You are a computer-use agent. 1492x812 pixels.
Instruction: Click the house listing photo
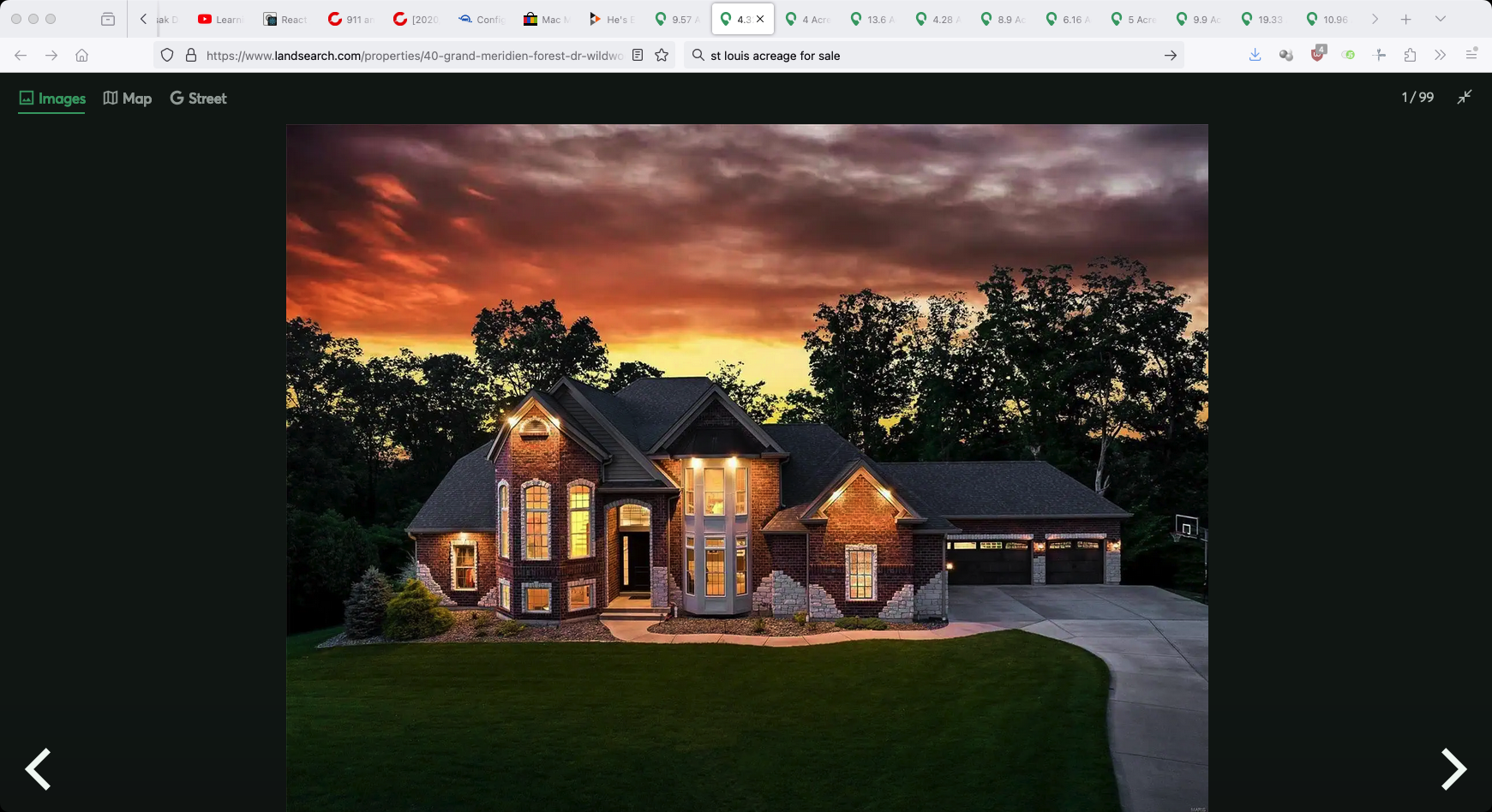click(x=747, y=468)
